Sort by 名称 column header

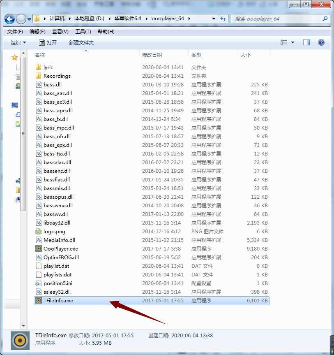click(40, 55)
